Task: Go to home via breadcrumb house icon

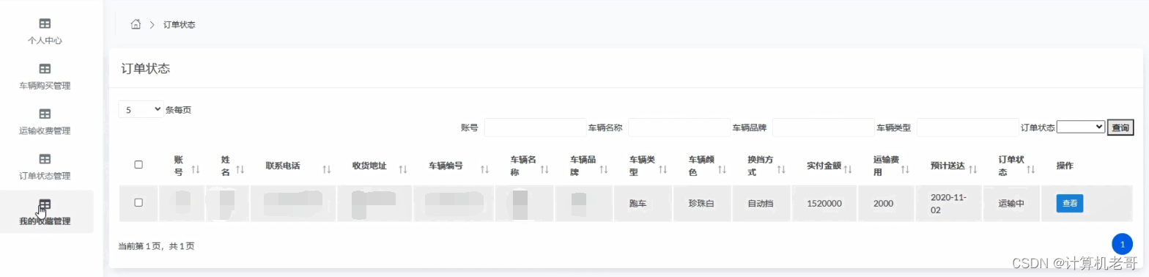Action: (136, 24)
